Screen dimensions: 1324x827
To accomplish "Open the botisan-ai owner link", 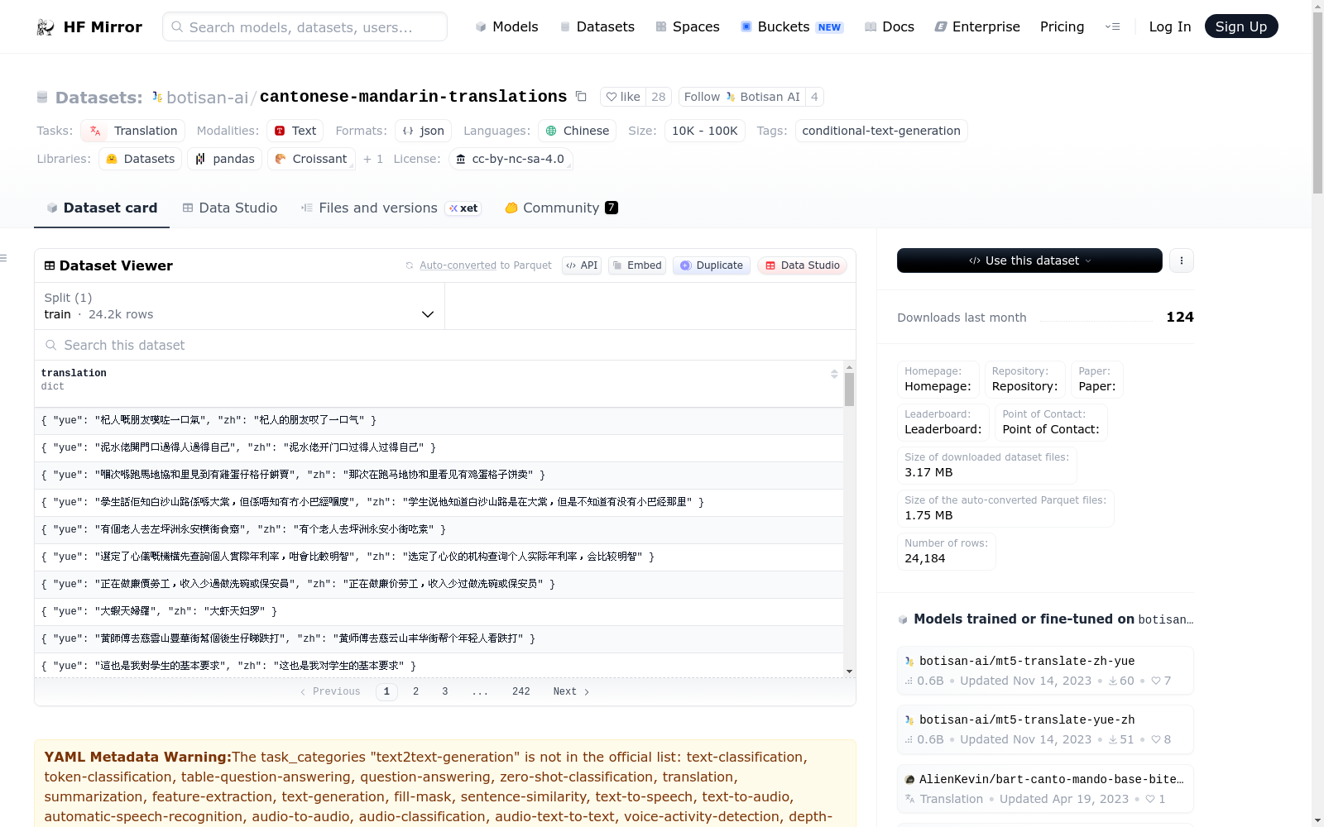I will pyautogui.click(x=207, y=98).
